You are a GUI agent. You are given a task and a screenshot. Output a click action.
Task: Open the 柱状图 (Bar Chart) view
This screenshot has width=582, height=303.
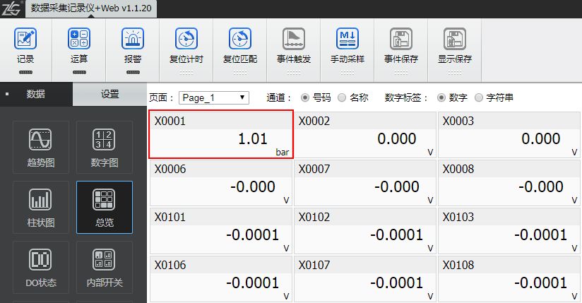point(40,208)
